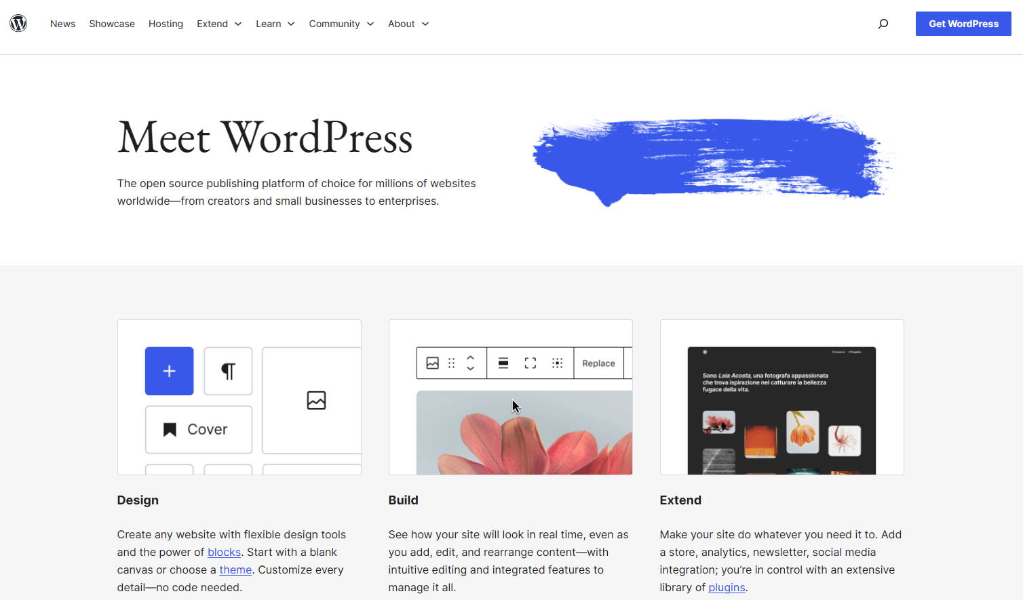Open the search icon in the navigation bar
Viewport: 1023px width, 600px height.
(x=883, y=23)
